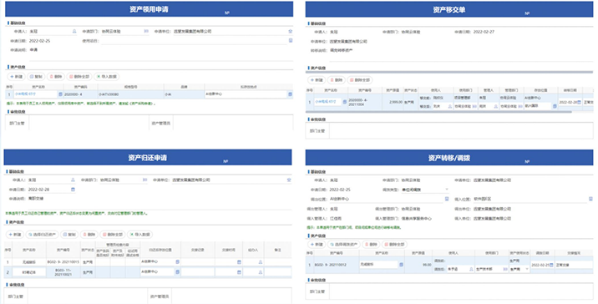Click department icon in 资产转移/调拨 row
The width and height of the screenshot is (598, 304).
pyautogui.click(x=505, y=269)
